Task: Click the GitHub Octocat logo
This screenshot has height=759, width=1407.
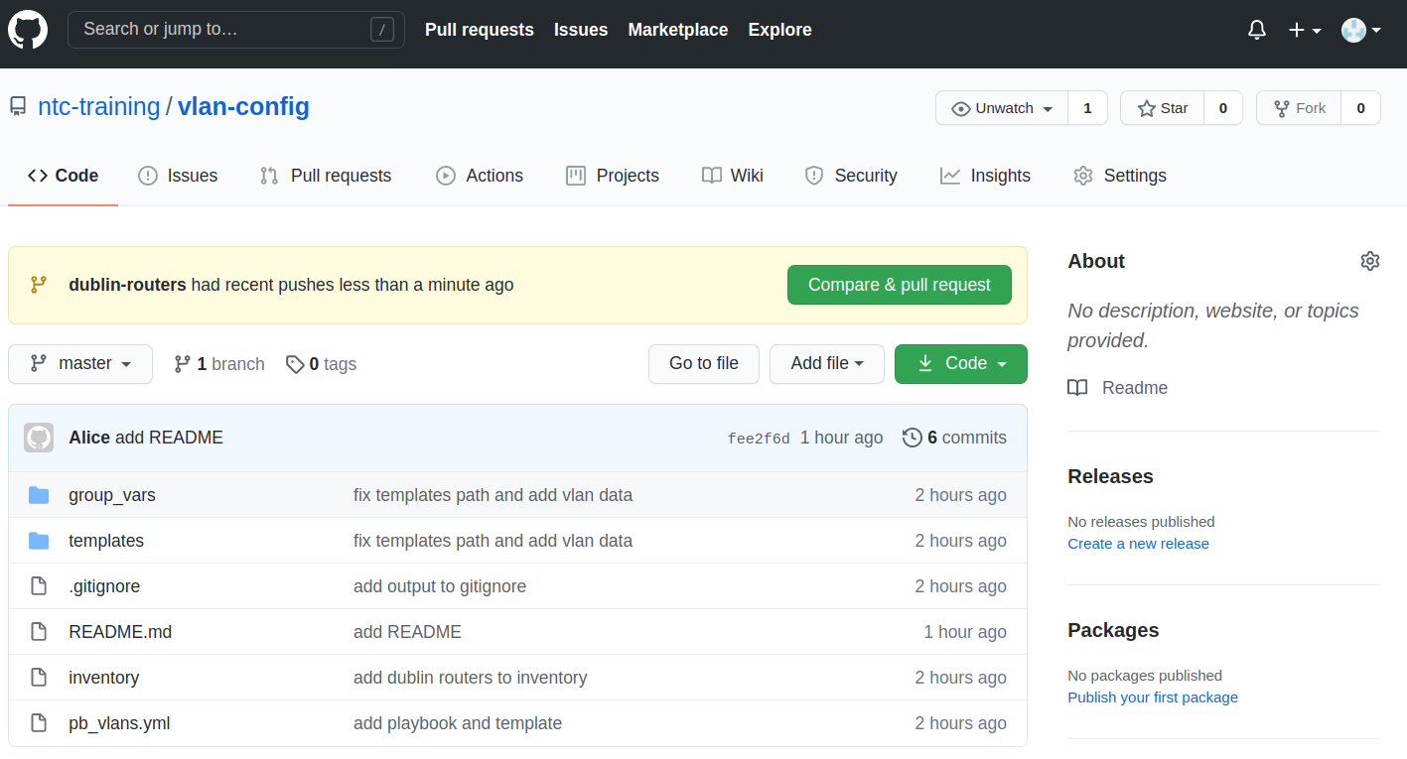Action: pyautogui.click(x=28, y=30)
